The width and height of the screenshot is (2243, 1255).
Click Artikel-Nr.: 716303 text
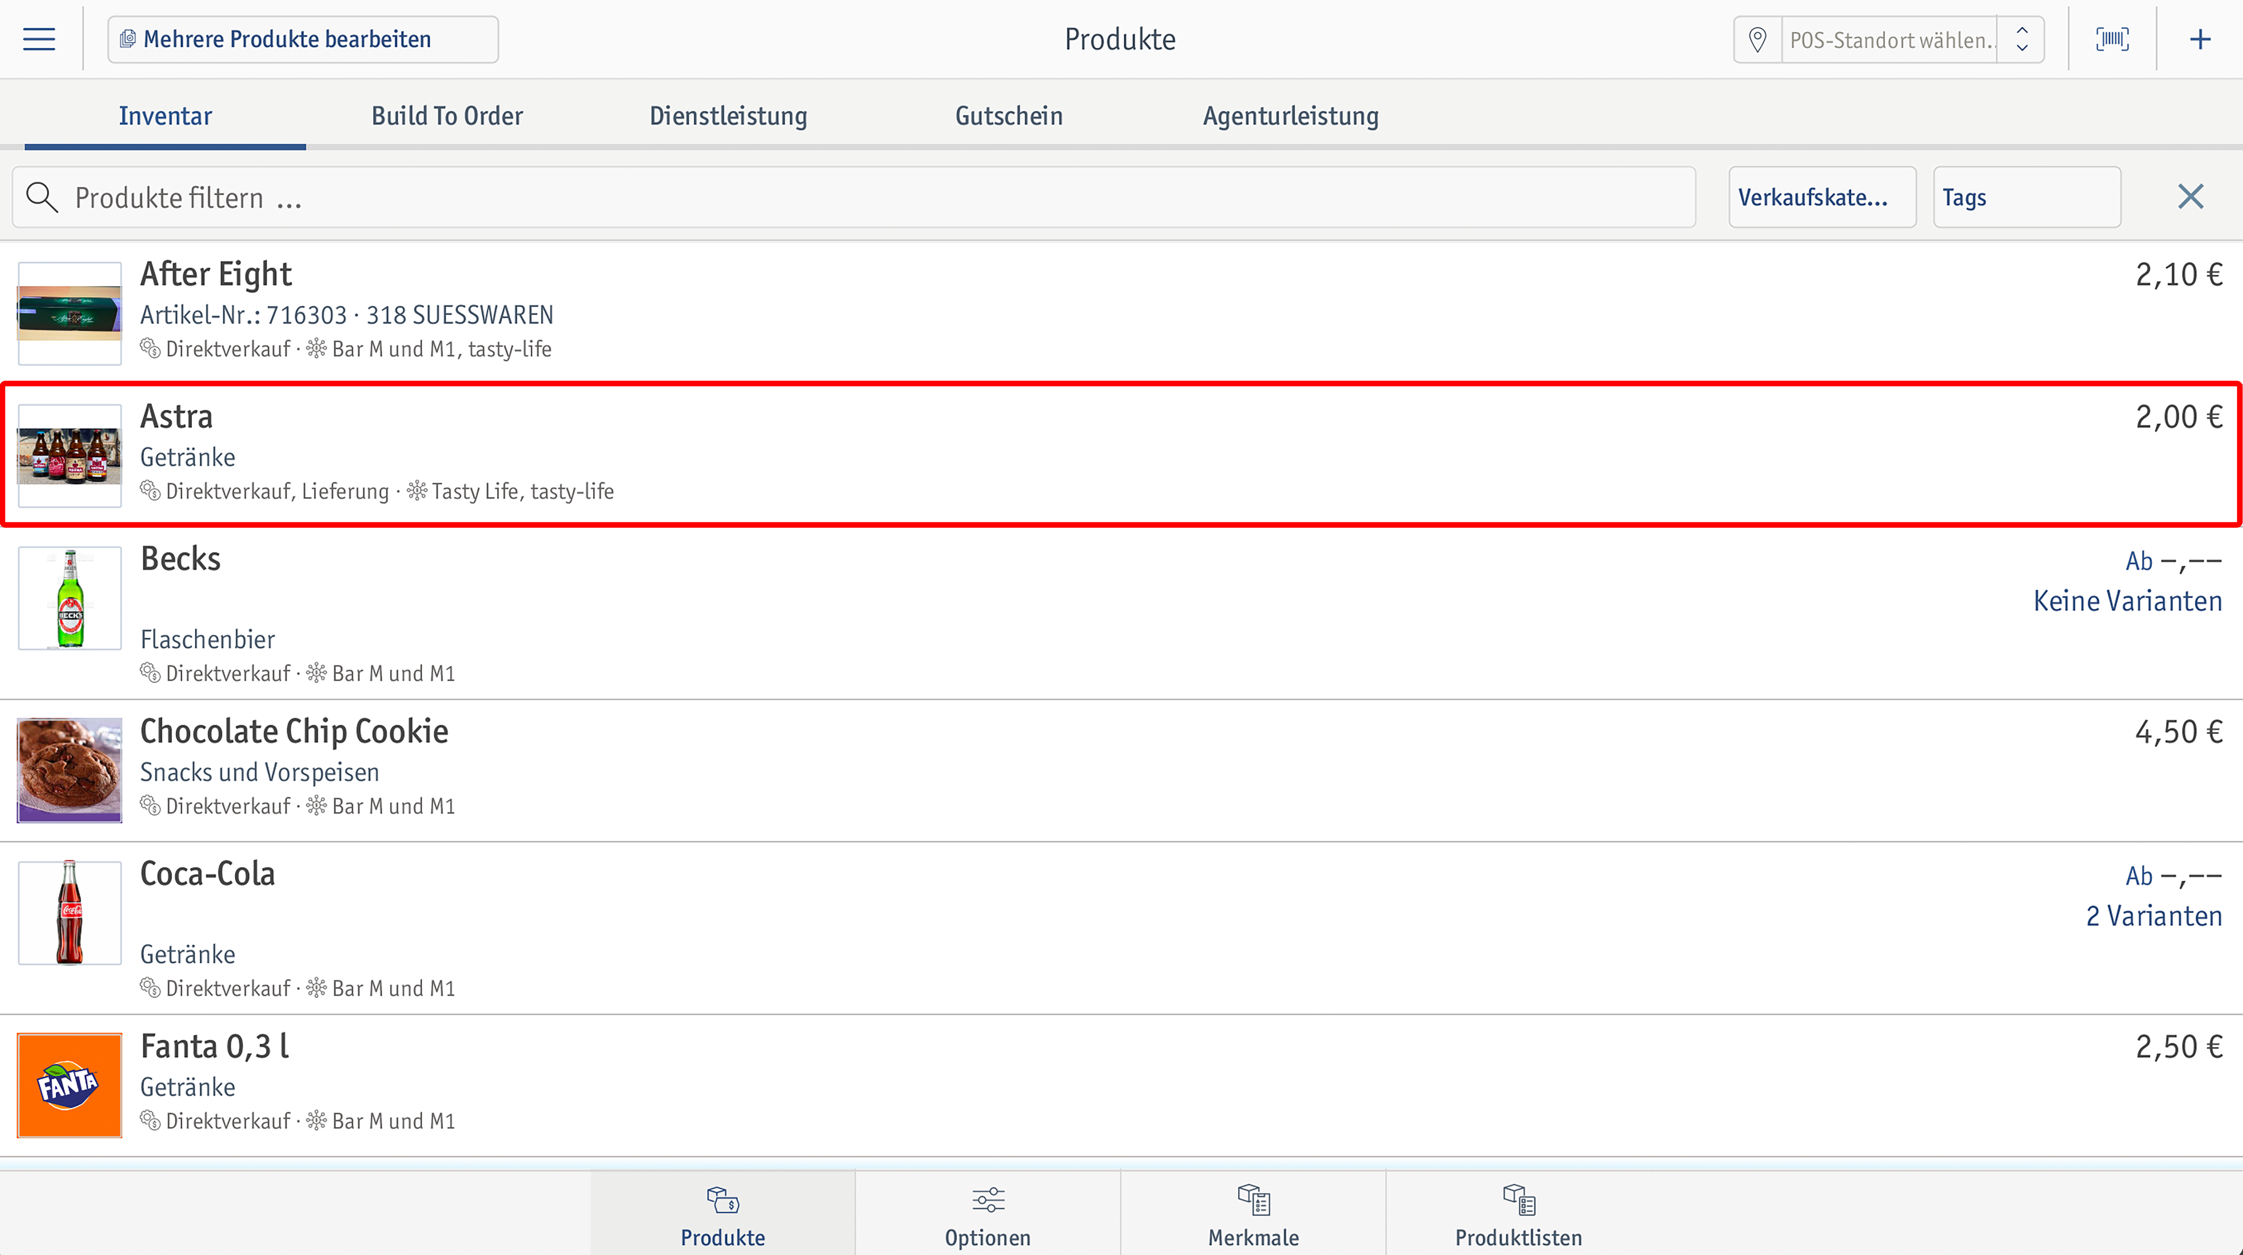pyautogui.click(x=244, y=314)
